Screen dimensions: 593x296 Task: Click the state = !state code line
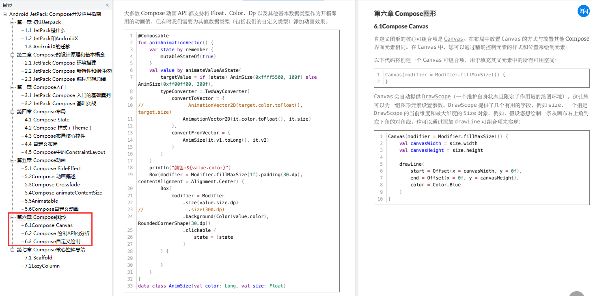click(213, 237)
